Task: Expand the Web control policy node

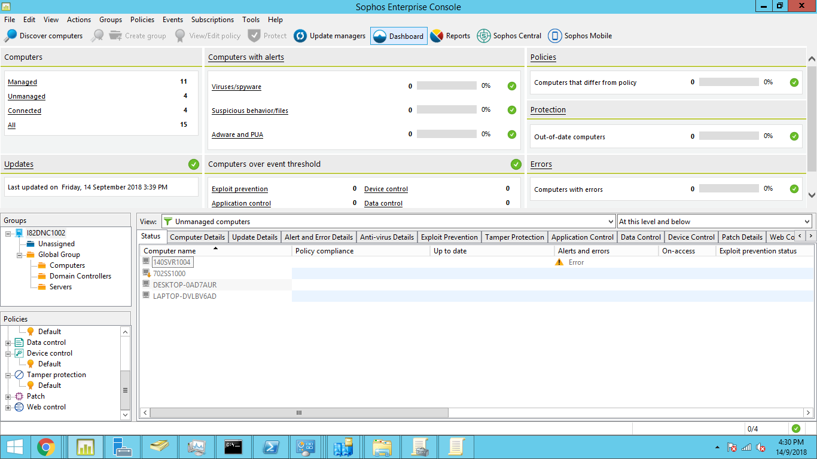Action: click(8, 407)
